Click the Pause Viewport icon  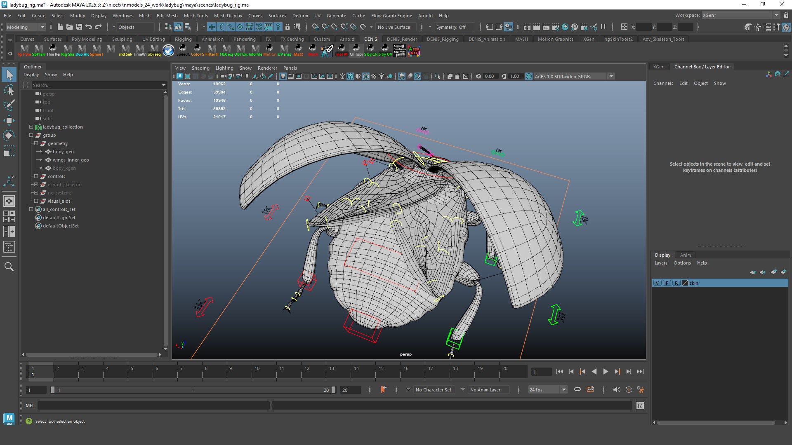pyautogui.click(x=603, y=27)
